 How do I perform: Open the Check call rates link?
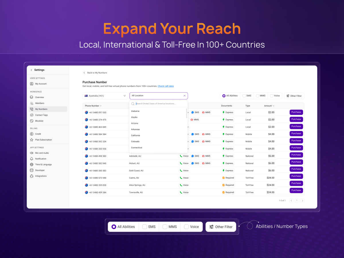(166, 86)
